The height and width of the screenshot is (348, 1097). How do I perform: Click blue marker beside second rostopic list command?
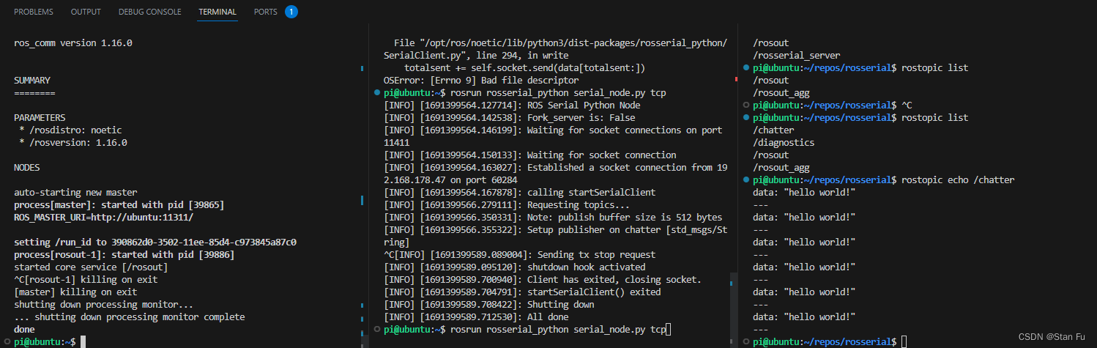746,118
